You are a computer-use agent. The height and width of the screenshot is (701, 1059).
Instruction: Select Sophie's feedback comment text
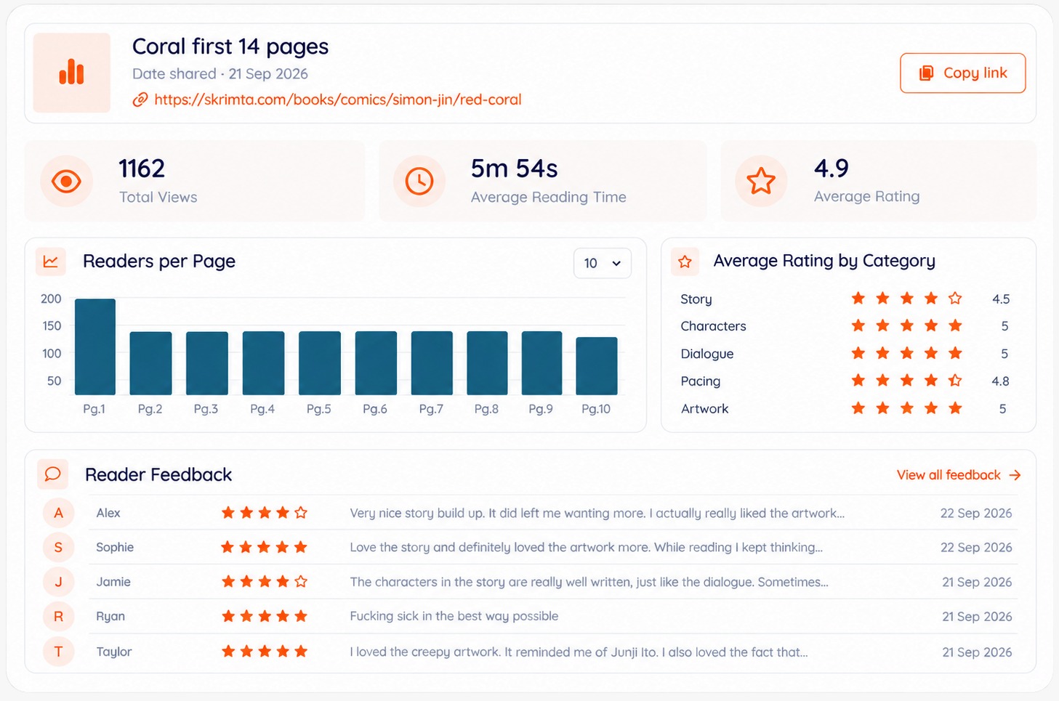[x=586, y=547]
